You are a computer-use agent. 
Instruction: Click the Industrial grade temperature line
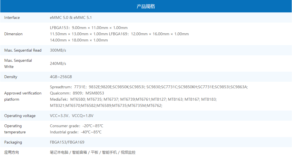(76, 132)
